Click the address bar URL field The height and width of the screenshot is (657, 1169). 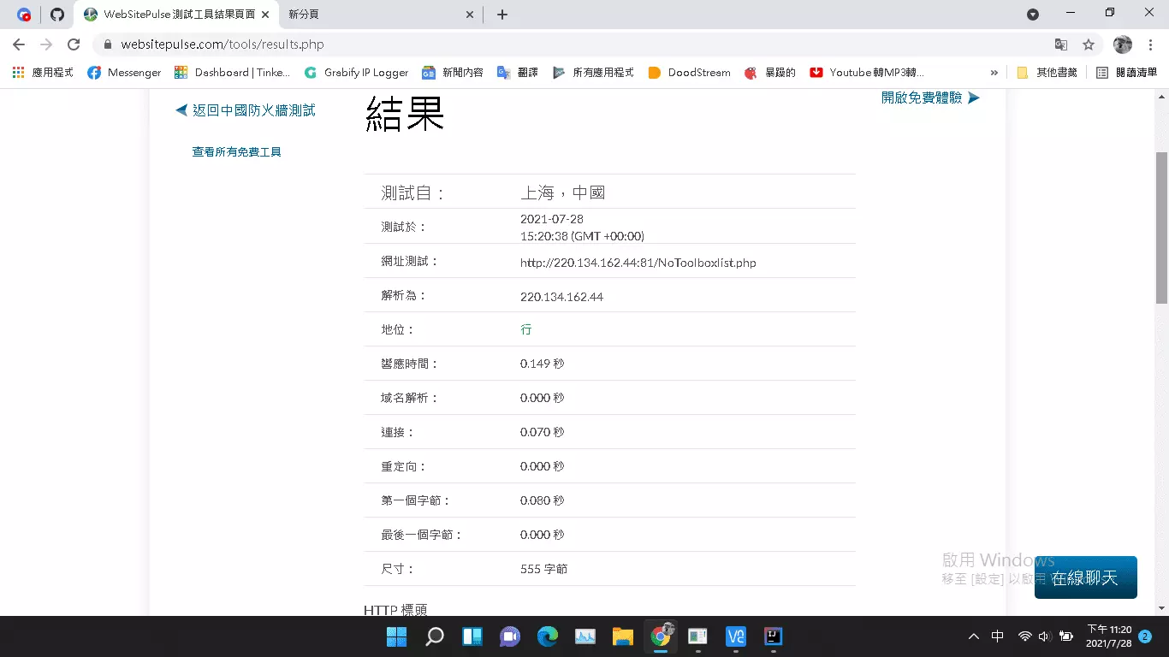click(582, 44)
